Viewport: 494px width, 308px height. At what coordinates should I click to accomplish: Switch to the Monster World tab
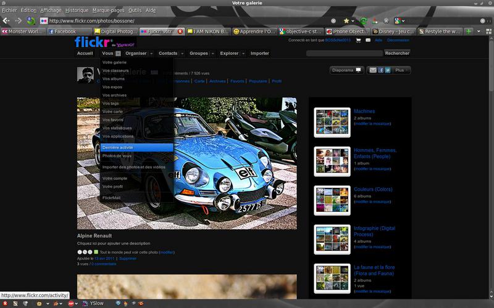point(23,31)
